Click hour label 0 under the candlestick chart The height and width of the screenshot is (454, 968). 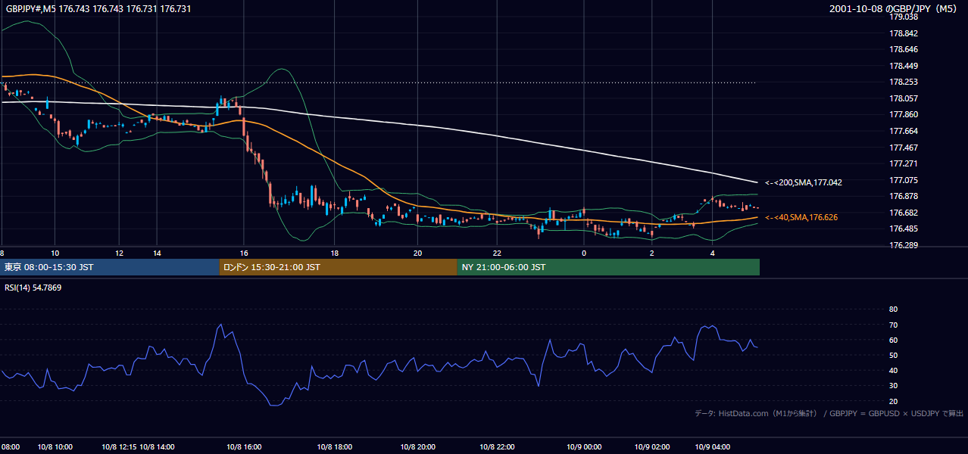tap(584, 253)
